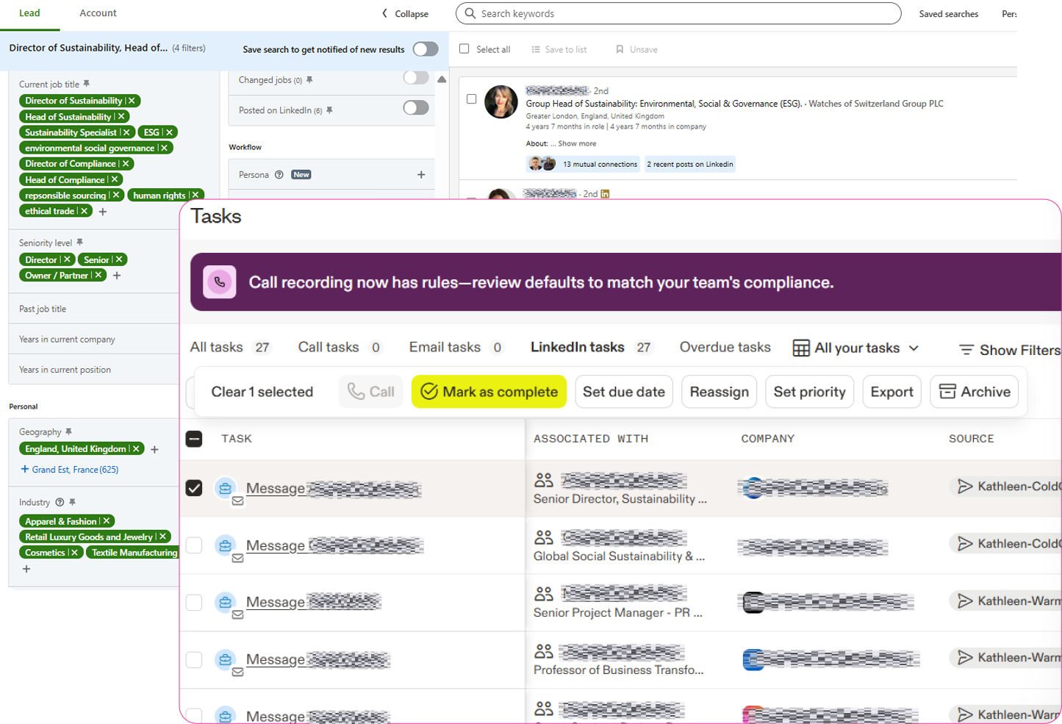1062x724 pixels.
Task: Click the task icon in the Professor of Business row
Action: [226, 659]
